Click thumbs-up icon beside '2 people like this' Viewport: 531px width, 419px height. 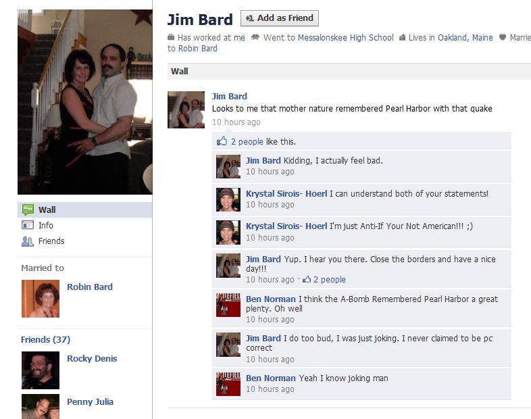222,141
